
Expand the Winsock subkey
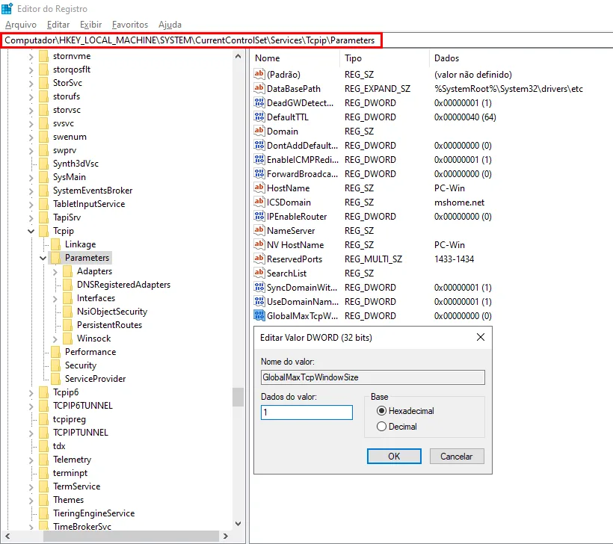pyautogui.click(x=55, y=339)
